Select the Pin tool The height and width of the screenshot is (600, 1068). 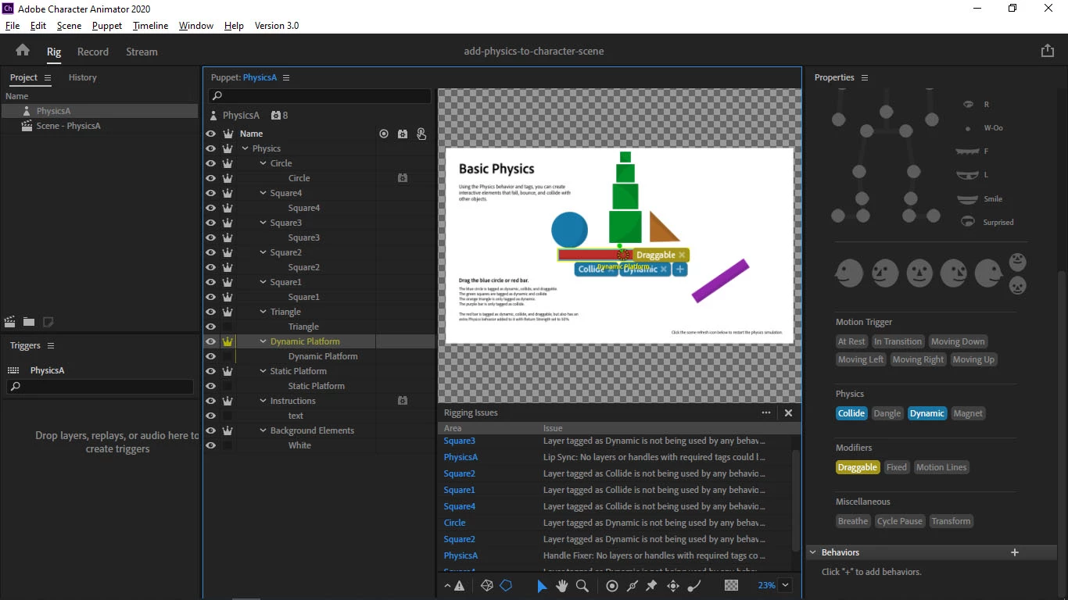651,585
